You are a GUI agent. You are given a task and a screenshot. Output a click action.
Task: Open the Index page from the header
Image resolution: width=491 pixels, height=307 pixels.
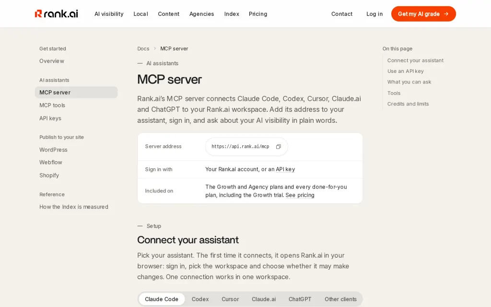point(232,14)
